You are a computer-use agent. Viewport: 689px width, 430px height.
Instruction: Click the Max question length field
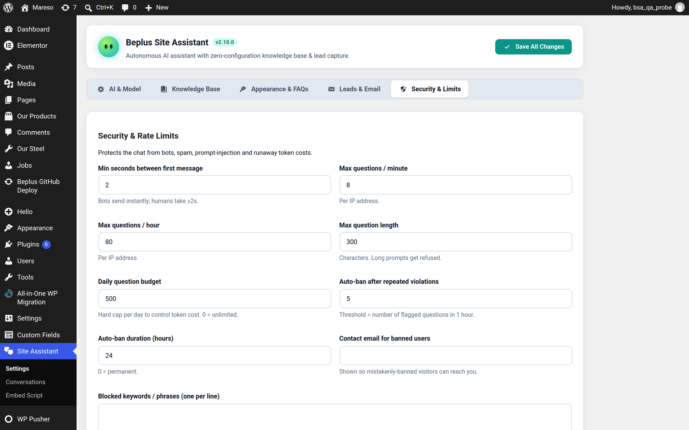coord(456,242)
